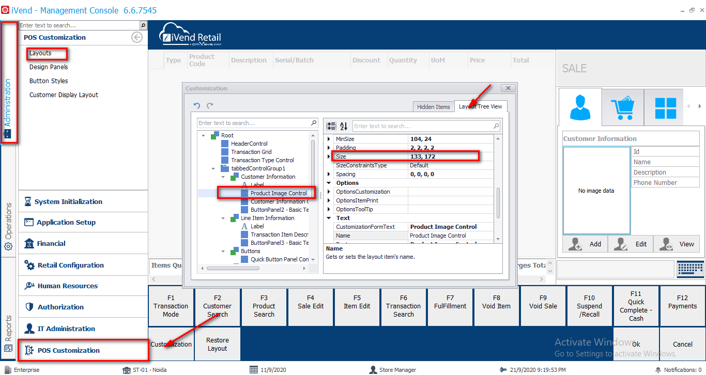Click the Cancel button

pyautogui.click(x=683, y=345)
